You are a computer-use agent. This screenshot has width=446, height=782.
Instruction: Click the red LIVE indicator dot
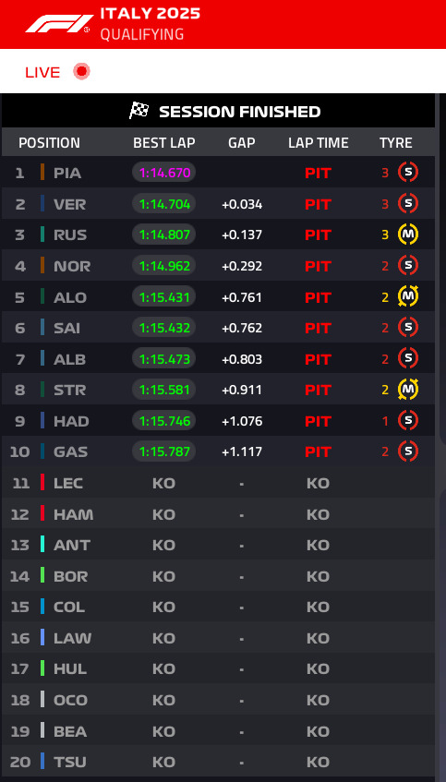(x=81, y=72)
